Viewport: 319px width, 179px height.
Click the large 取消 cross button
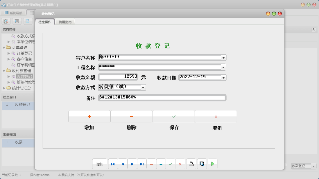[x=216, y=116]
